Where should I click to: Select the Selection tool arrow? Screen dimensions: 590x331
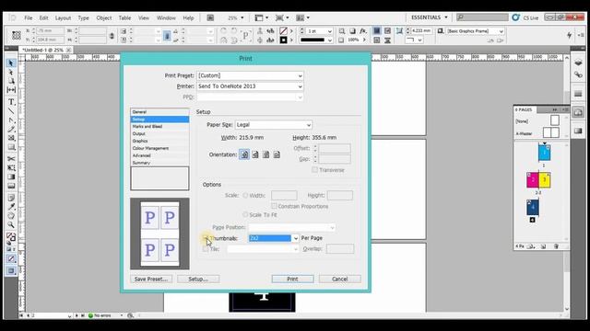(x=11, y=63)
